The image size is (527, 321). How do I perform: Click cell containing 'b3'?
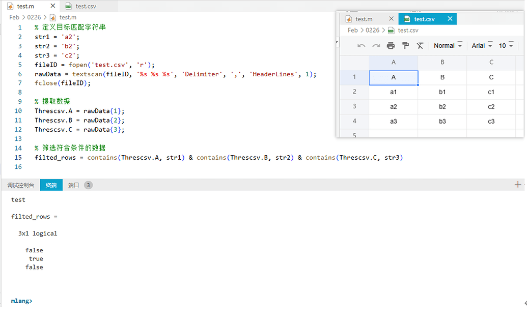pos(442,122)
